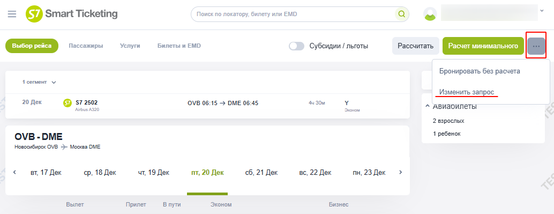This screenshot has height=214, width=554.
Task: Show previous dates with left arrow
Action: coord(15,172)
